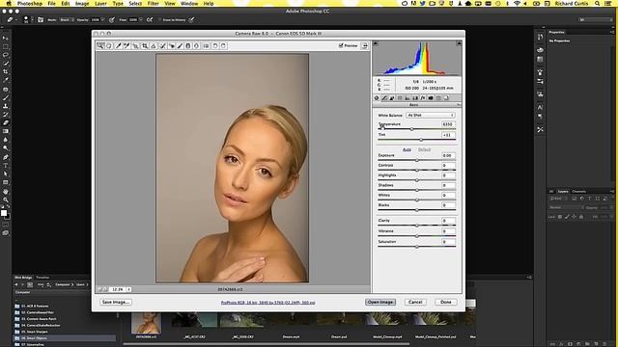Open the Flow dropdown in options bar
The width and height of the screenshot is (618, 347).
pos(141,19)
